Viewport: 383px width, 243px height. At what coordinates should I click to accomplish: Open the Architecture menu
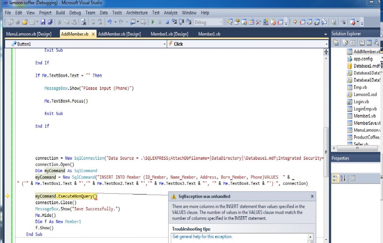[137, 13]
